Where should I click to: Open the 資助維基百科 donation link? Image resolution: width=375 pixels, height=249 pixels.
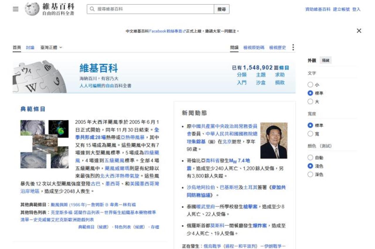318,9
